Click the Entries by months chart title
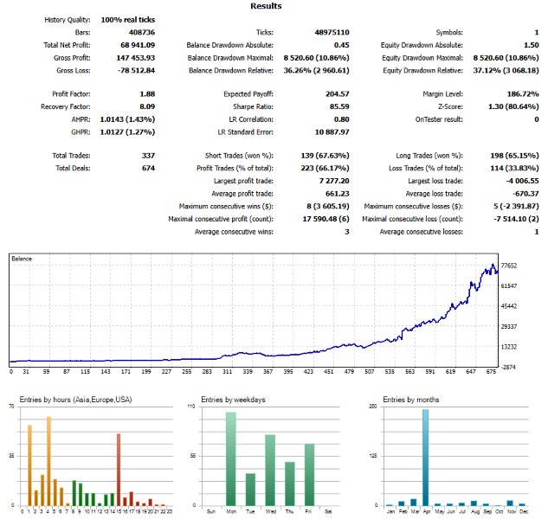The height and width of the screenshot is (519, 548). 411,400
